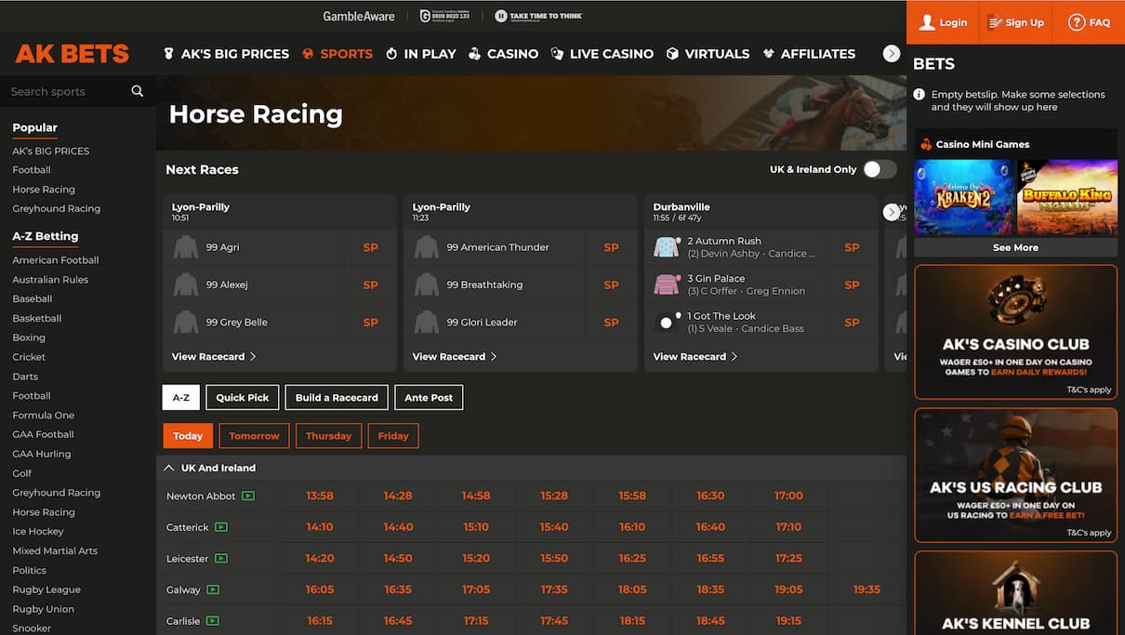Select SP odds for 99 Glori Leader
The image size is (1125, 635).
[x=611, y=322]
